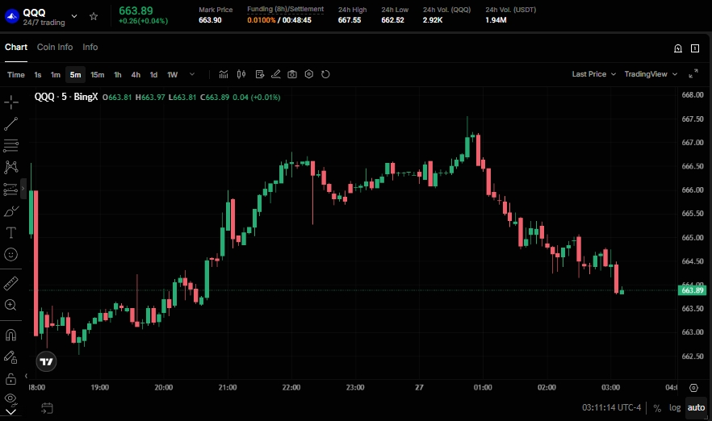Open the chart settings hexagon icon

(309, 74)
